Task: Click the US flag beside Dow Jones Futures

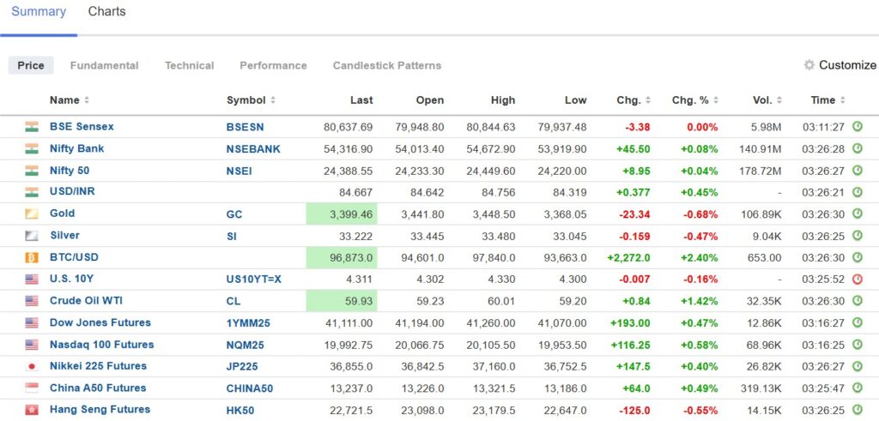Action: point(32,322)
